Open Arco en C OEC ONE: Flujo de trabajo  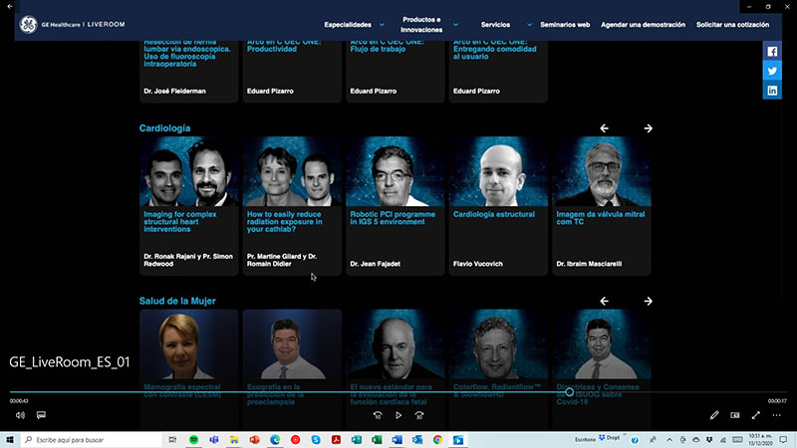tap(395, 72)
